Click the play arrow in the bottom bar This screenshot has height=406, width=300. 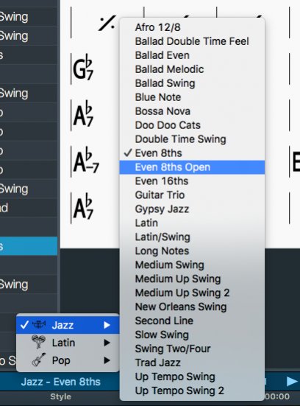click(x=292, y=381)
